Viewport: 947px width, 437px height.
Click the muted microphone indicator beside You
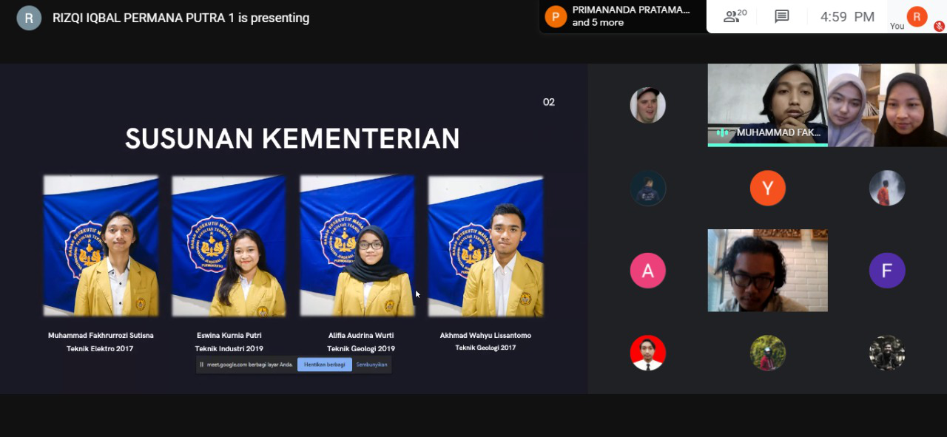(939, 25)
